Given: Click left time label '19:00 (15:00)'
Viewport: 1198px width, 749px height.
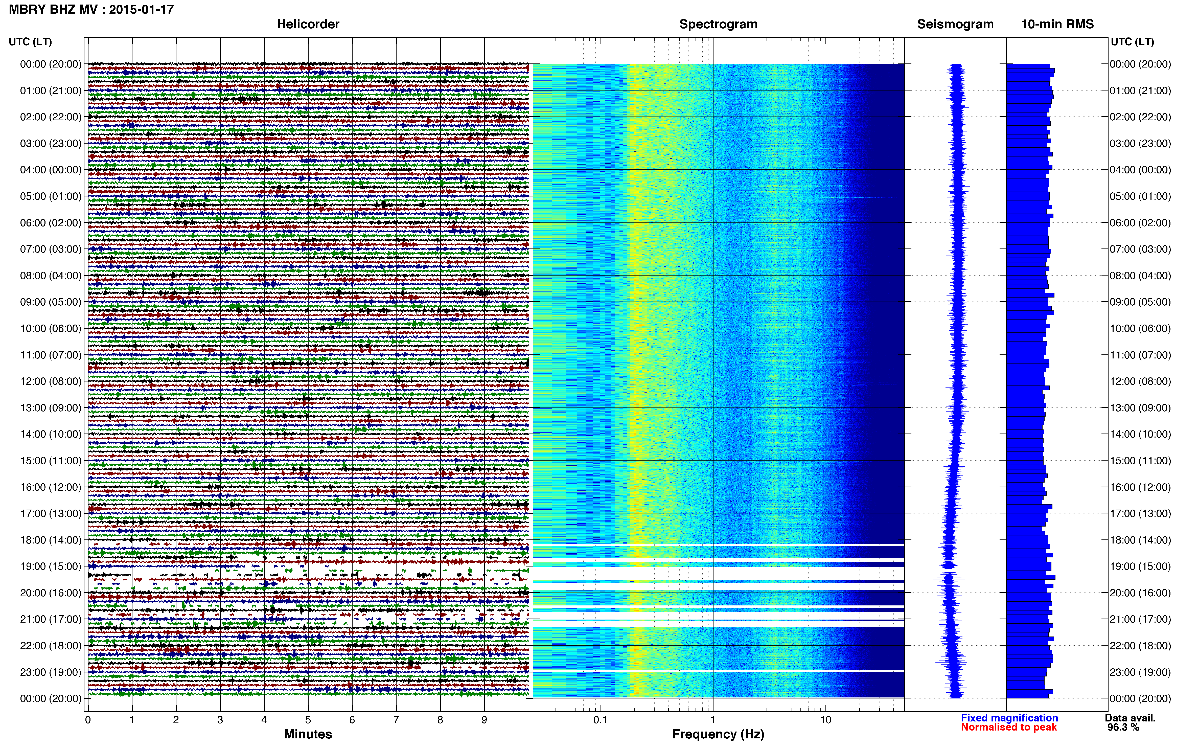Looking at the screenshot, I should 51,566.
